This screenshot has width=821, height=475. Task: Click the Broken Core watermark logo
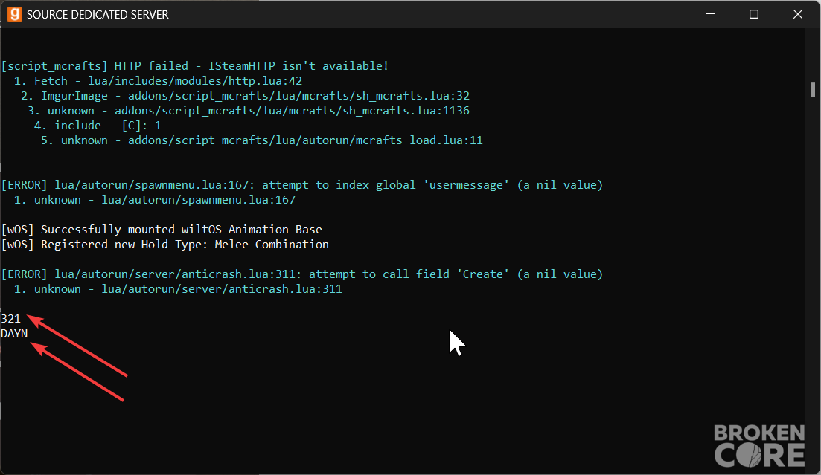point(759,446)
